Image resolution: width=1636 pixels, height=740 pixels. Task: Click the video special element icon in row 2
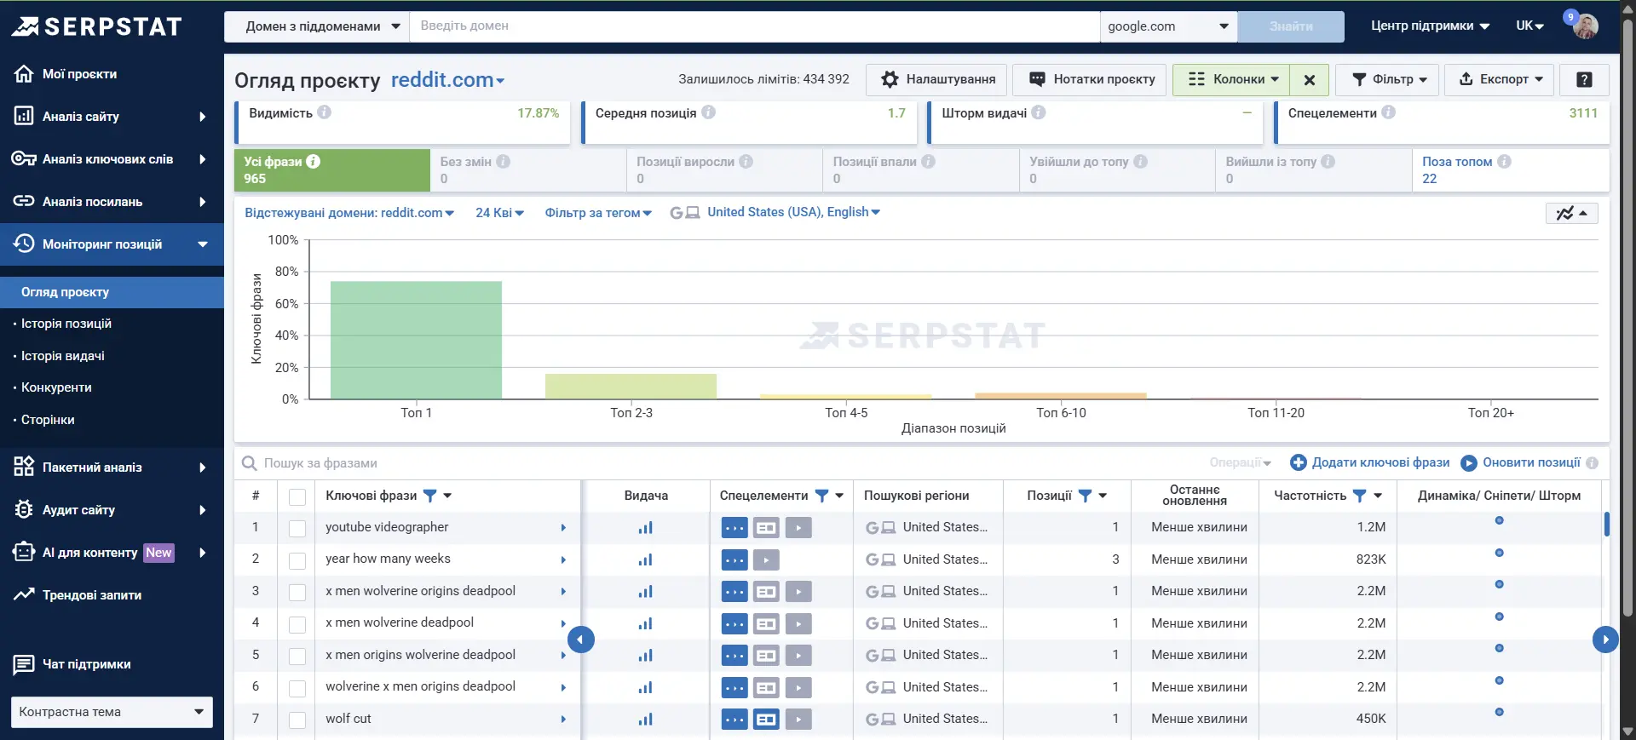[766, 560]
